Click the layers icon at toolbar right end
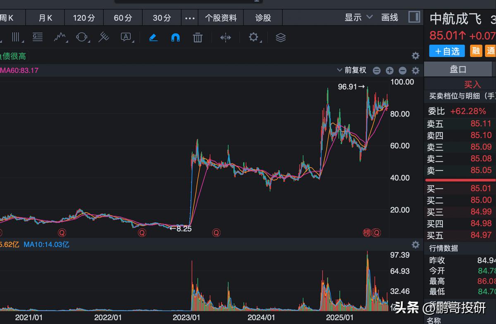This screenshot has height=324, width=496. (281, 37)
